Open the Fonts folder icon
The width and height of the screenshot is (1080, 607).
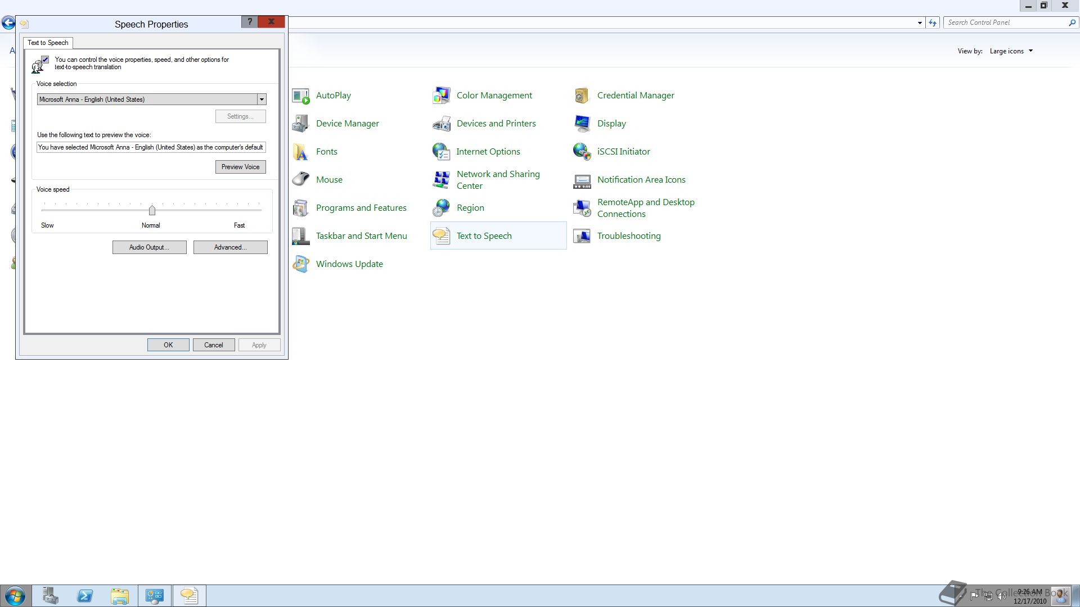[301, 152]
